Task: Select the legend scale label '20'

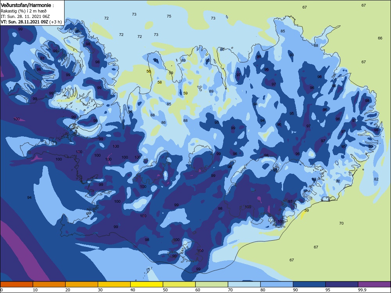Action: click(68, 290)
